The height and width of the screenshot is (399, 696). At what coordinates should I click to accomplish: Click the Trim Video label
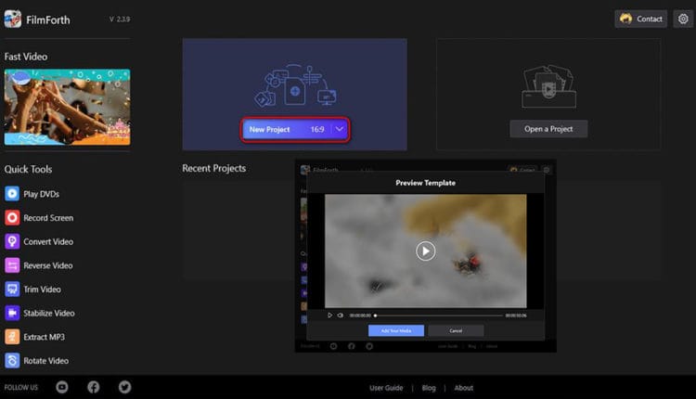coord(42,290)
